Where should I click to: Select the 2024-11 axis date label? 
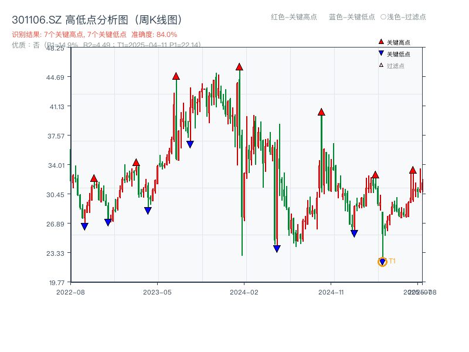tap(332, 292)
